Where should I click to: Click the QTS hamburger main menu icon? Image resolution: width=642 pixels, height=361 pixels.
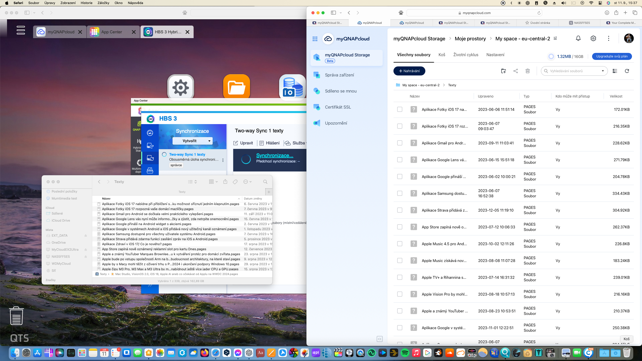point(21,30)
